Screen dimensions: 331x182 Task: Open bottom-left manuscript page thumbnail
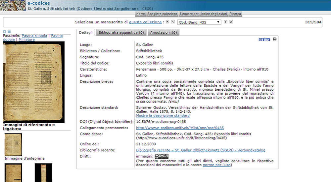click(x=13, y=172)
